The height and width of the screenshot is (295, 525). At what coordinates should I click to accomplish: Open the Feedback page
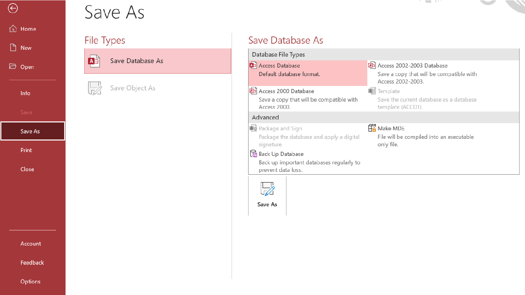click(32, 262)
